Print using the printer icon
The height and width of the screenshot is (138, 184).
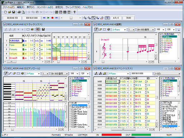19,12
